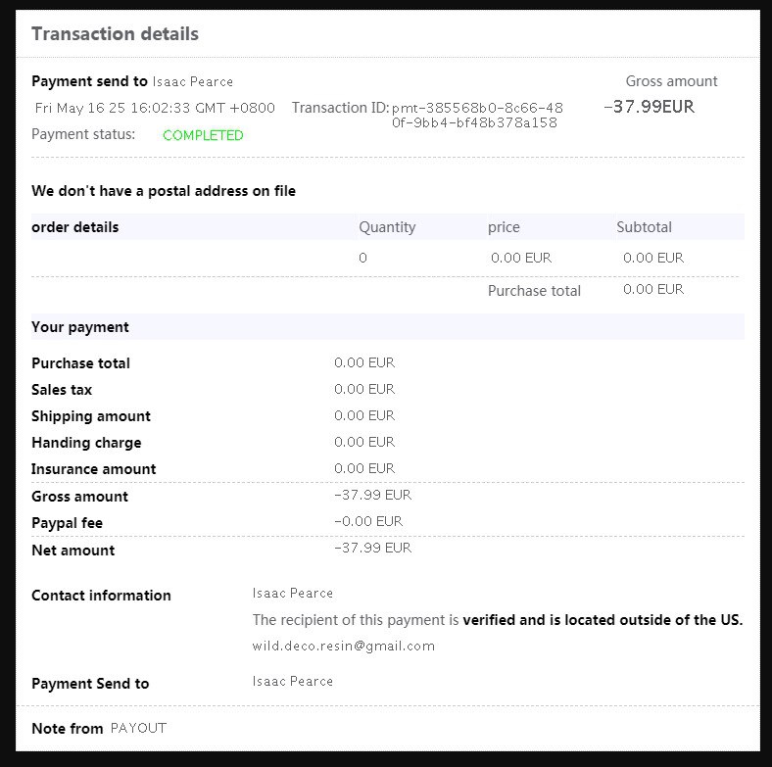The height and width of the screenshot is (767, 772).
Task: Click the postal address notice text
Action: tap(164, 191)
